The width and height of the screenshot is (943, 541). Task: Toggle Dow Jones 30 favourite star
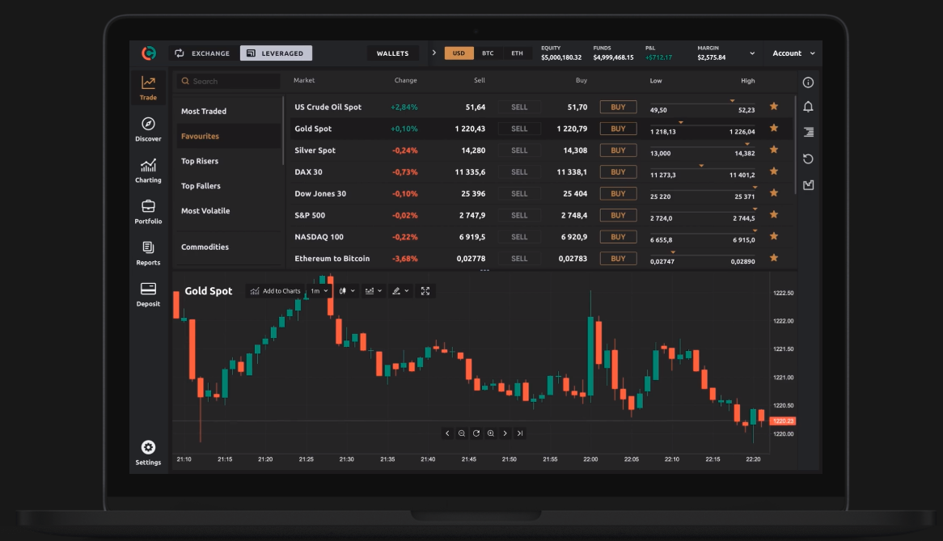point(774,193)
